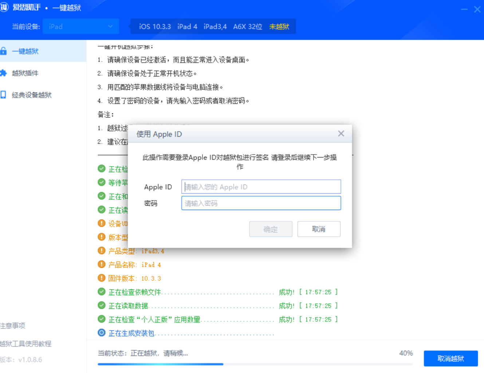Click the A6X 32位 info text
Screen dimensions: 484x373
coord(248,27)
